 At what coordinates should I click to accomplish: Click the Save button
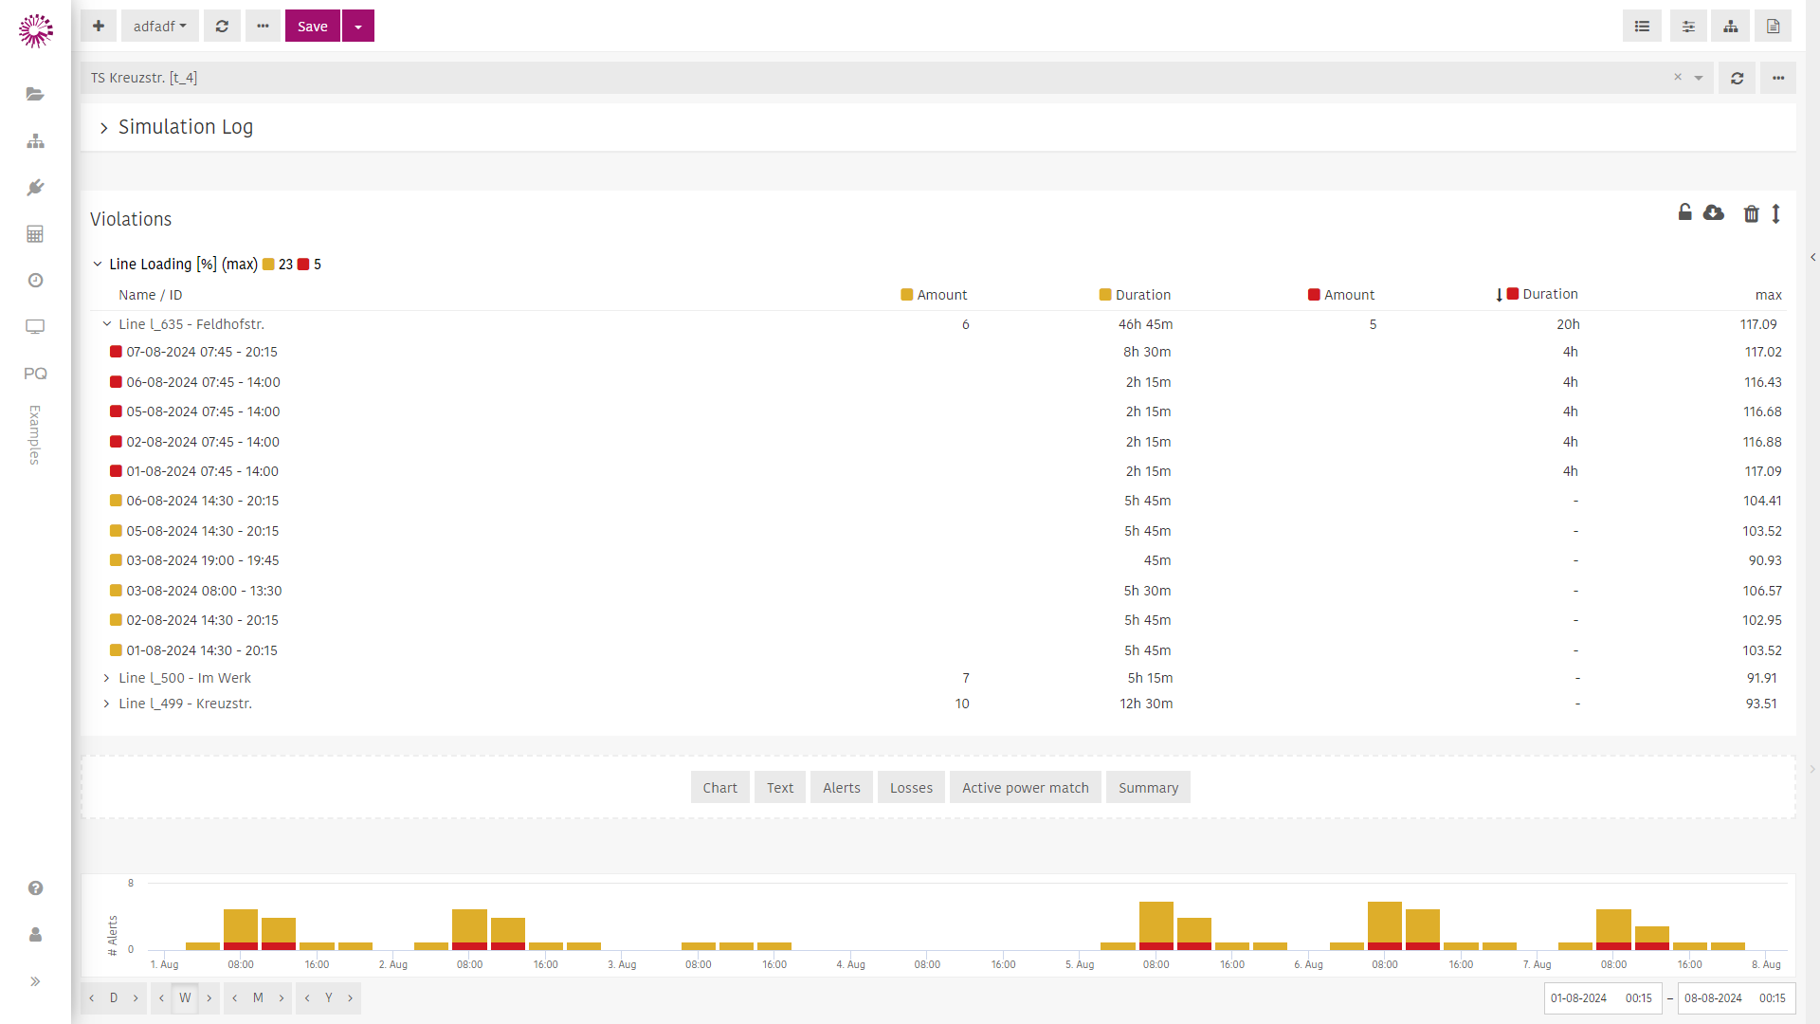312,26
